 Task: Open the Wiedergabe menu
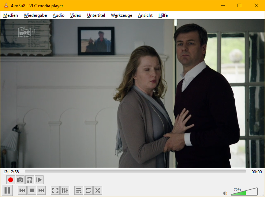coord(36,15)
